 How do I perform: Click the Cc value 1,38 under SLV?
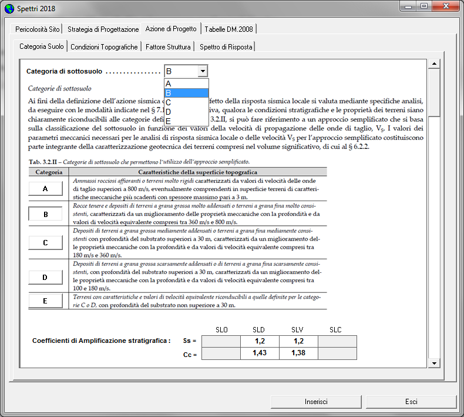[x=298, y=353]
